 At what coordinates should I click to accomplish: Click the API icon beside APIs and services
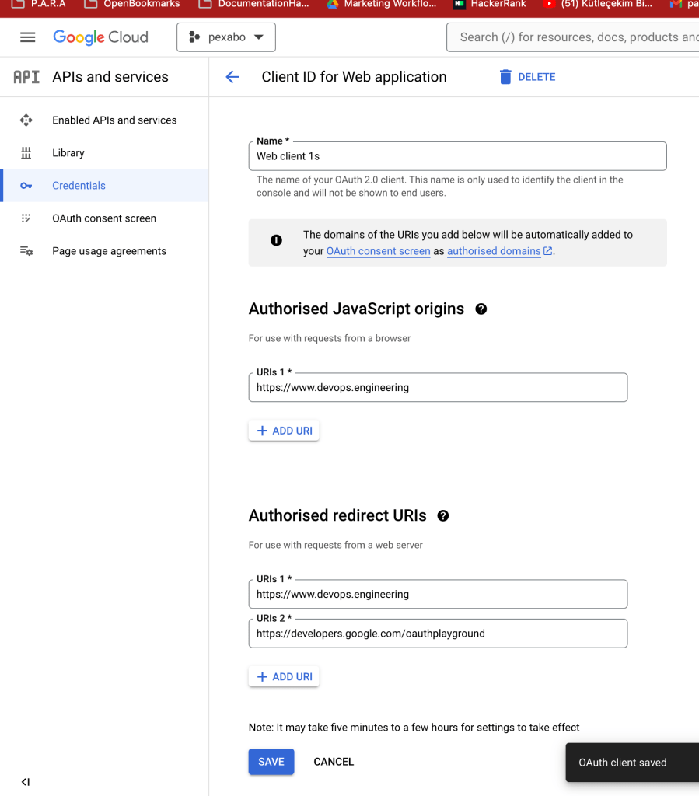pyautogui.click(x=26, y=77)
